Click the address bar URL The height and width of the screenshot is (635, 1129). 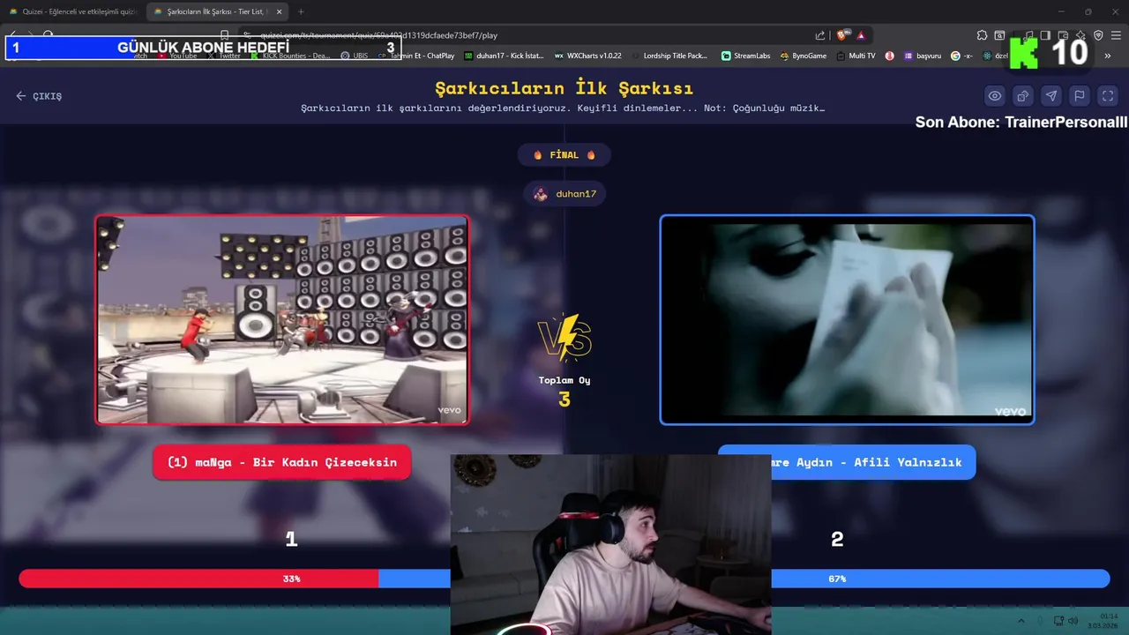(378, 35)
